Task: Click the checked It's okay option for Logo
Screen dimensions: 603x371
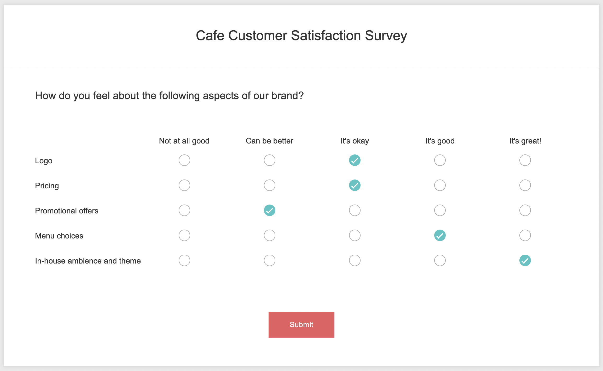Action: (x=355, y=160)
